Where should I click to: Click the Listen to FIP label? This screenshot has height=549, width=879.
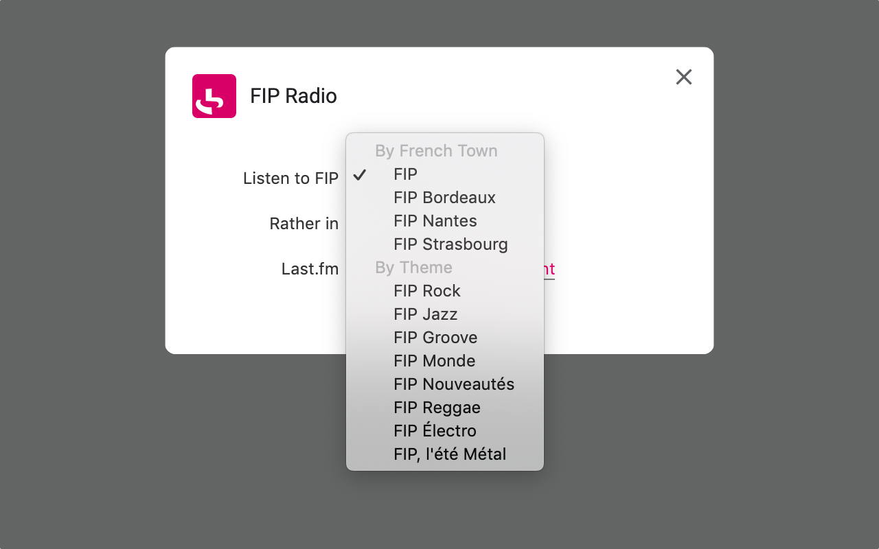(x=290, y=178)
